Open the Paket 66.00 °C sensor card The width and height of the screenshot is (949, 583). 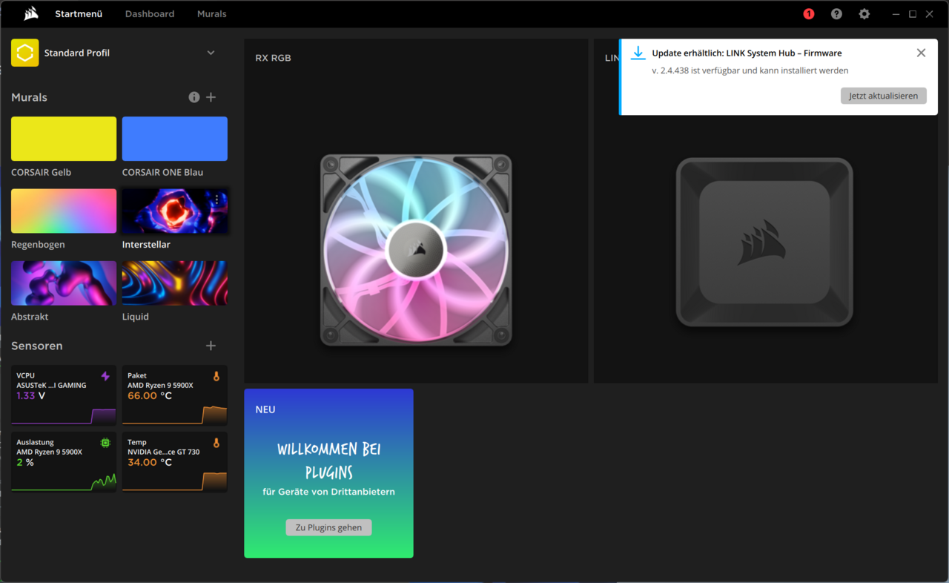(x=175, y=395)
